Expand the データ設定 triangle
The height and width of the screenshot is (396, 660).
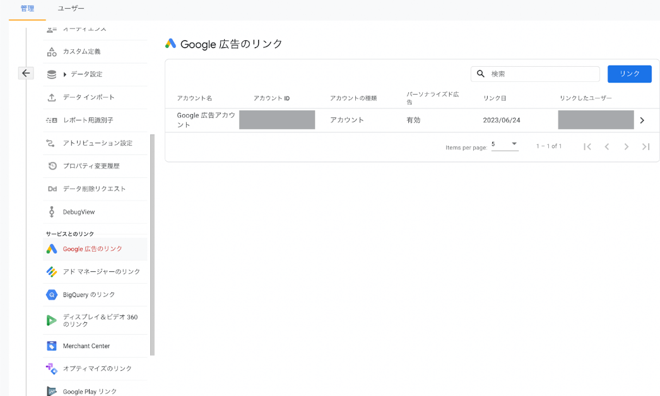pyautogui.click(x=65, y=74)
